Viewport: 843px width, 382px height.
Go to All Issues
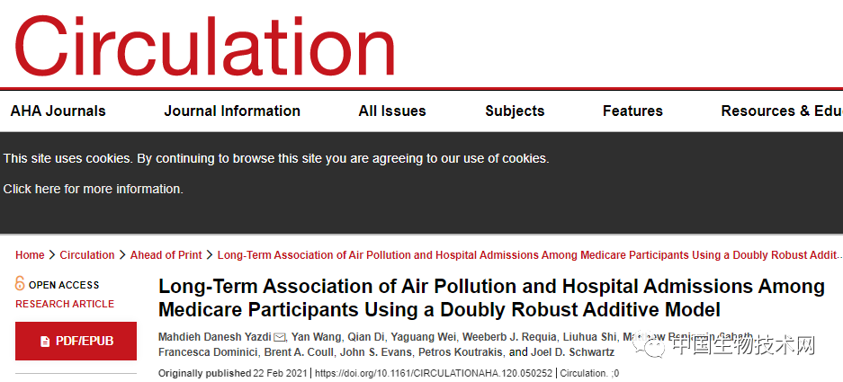coord(392,111)
